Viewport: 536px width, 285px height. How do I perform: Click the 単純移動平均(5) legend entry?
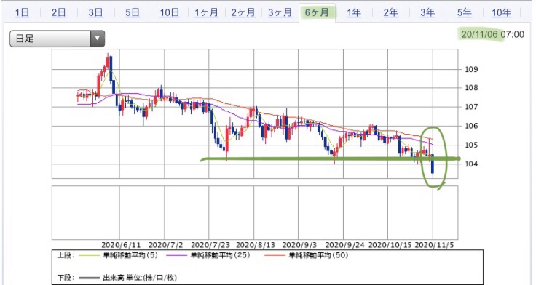130,255
